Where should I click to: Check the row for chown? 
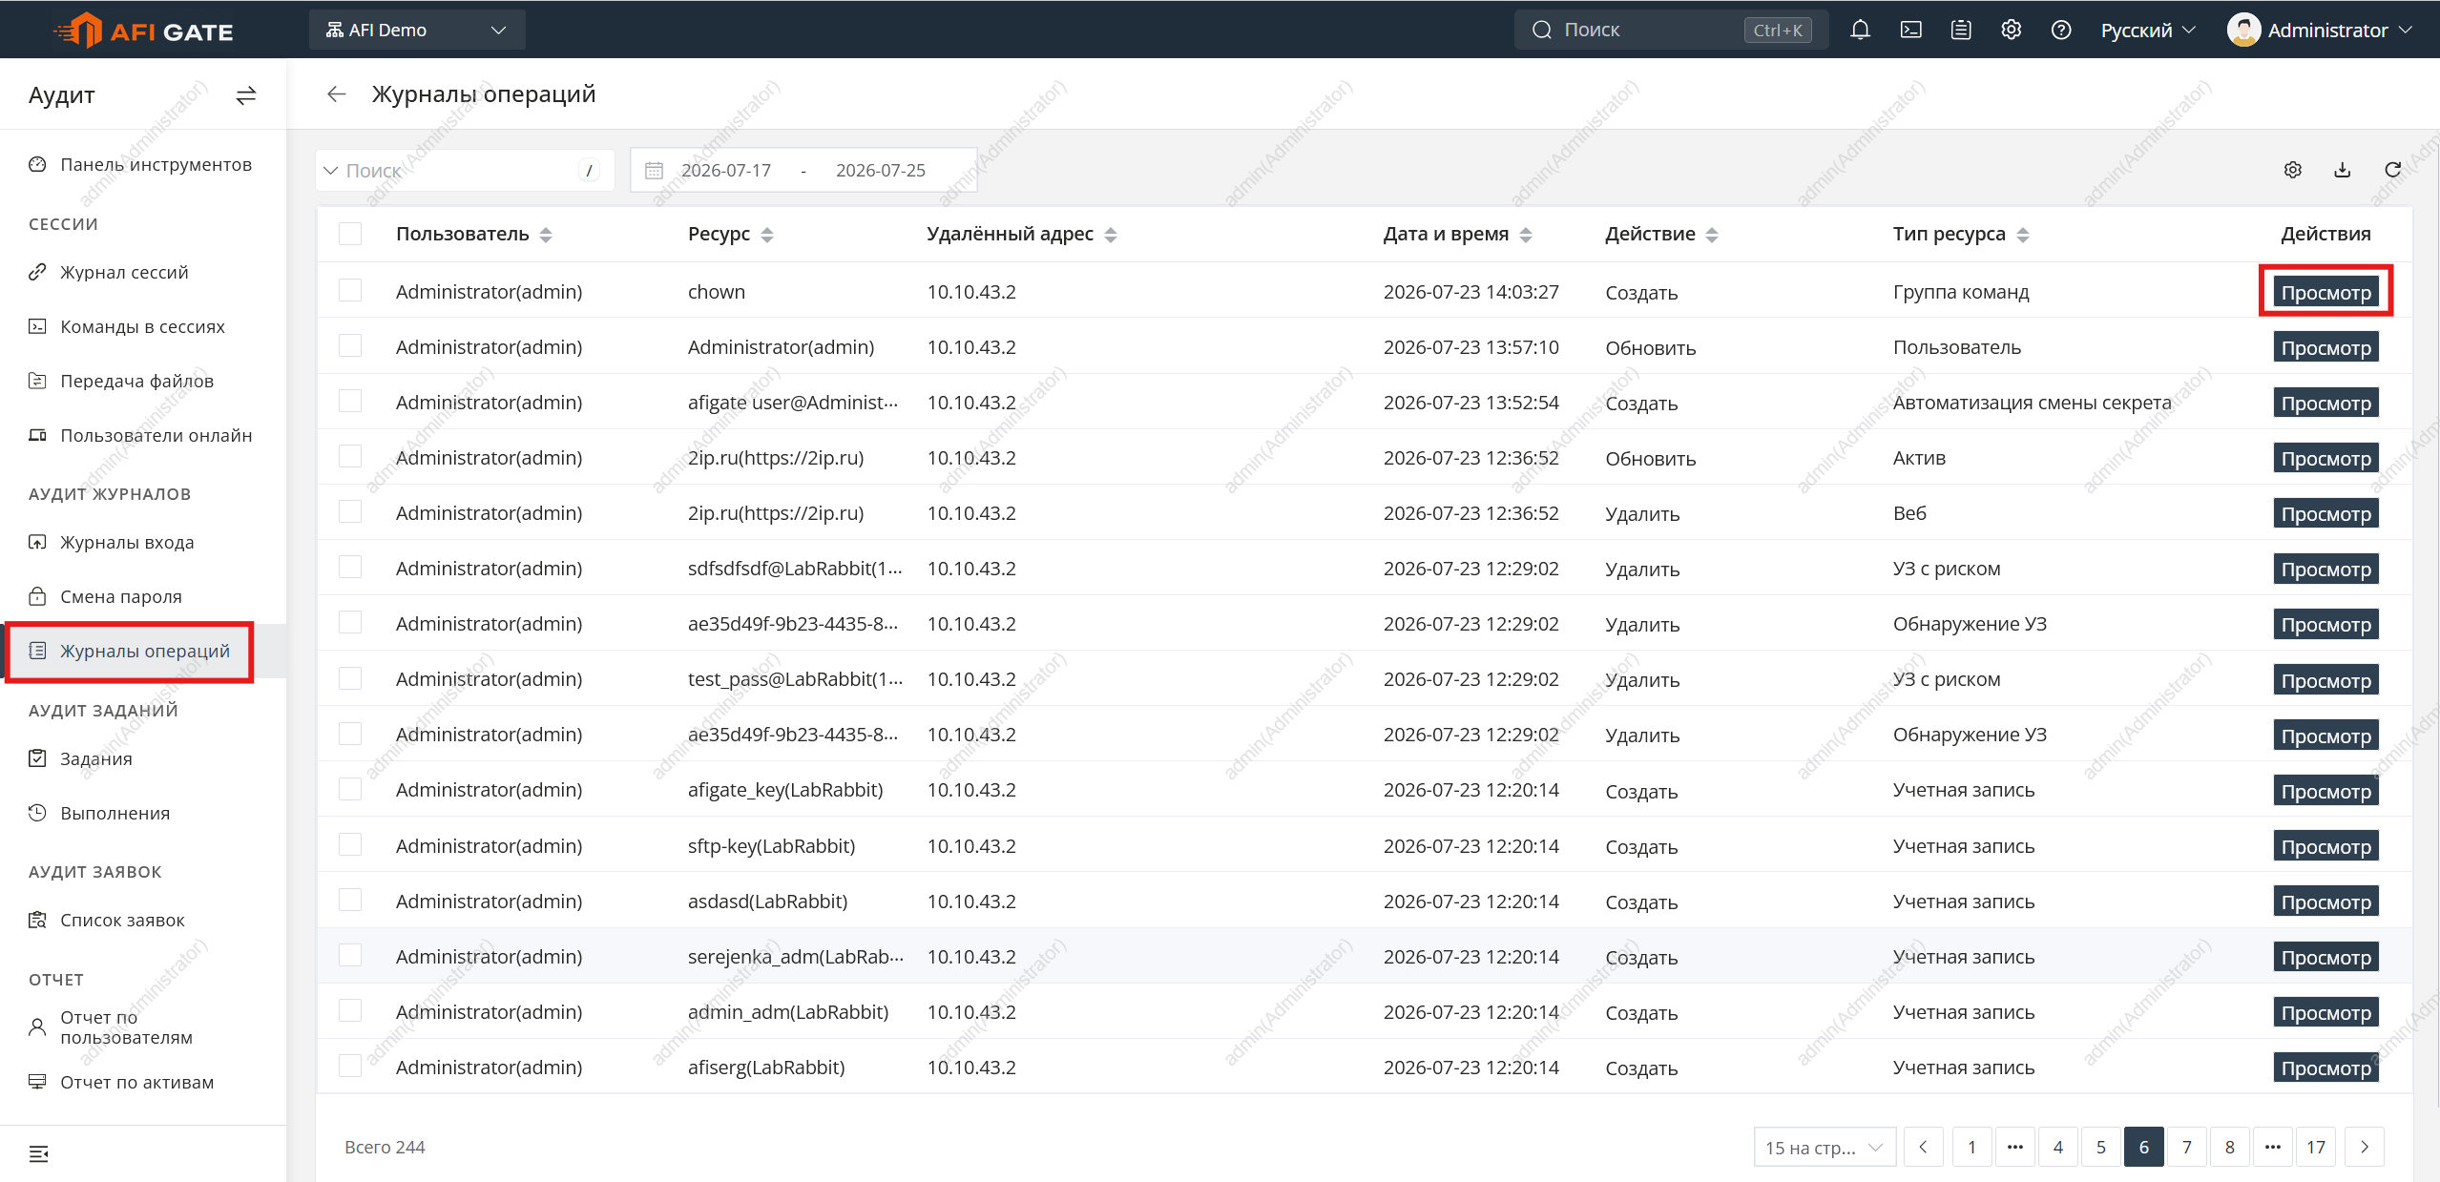tap(350, 290)
